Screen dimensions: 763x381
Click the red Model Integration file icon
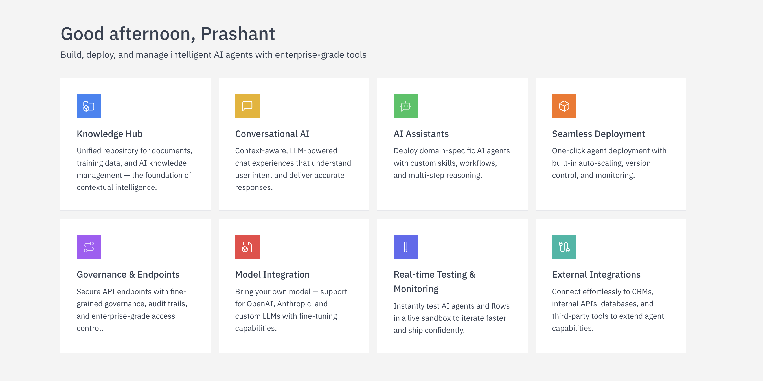pos(247,247)
